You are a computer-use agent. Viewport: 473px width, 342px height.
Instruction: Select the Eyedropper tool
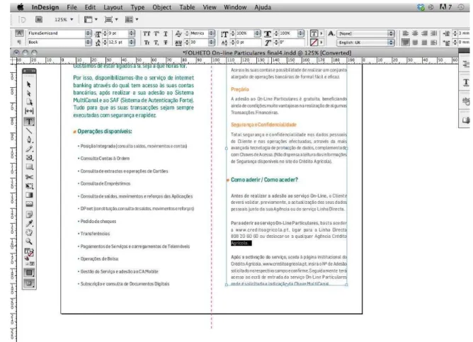click(29, 224)
